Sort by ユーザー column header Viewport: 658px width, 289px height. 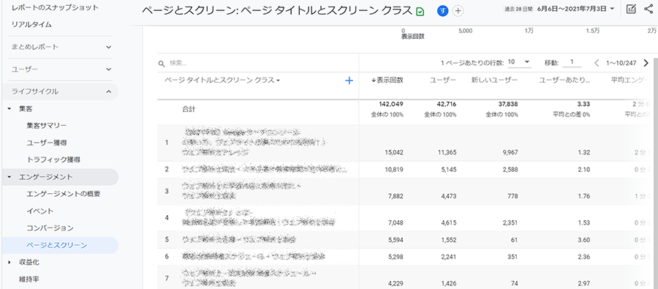[443, 80]
